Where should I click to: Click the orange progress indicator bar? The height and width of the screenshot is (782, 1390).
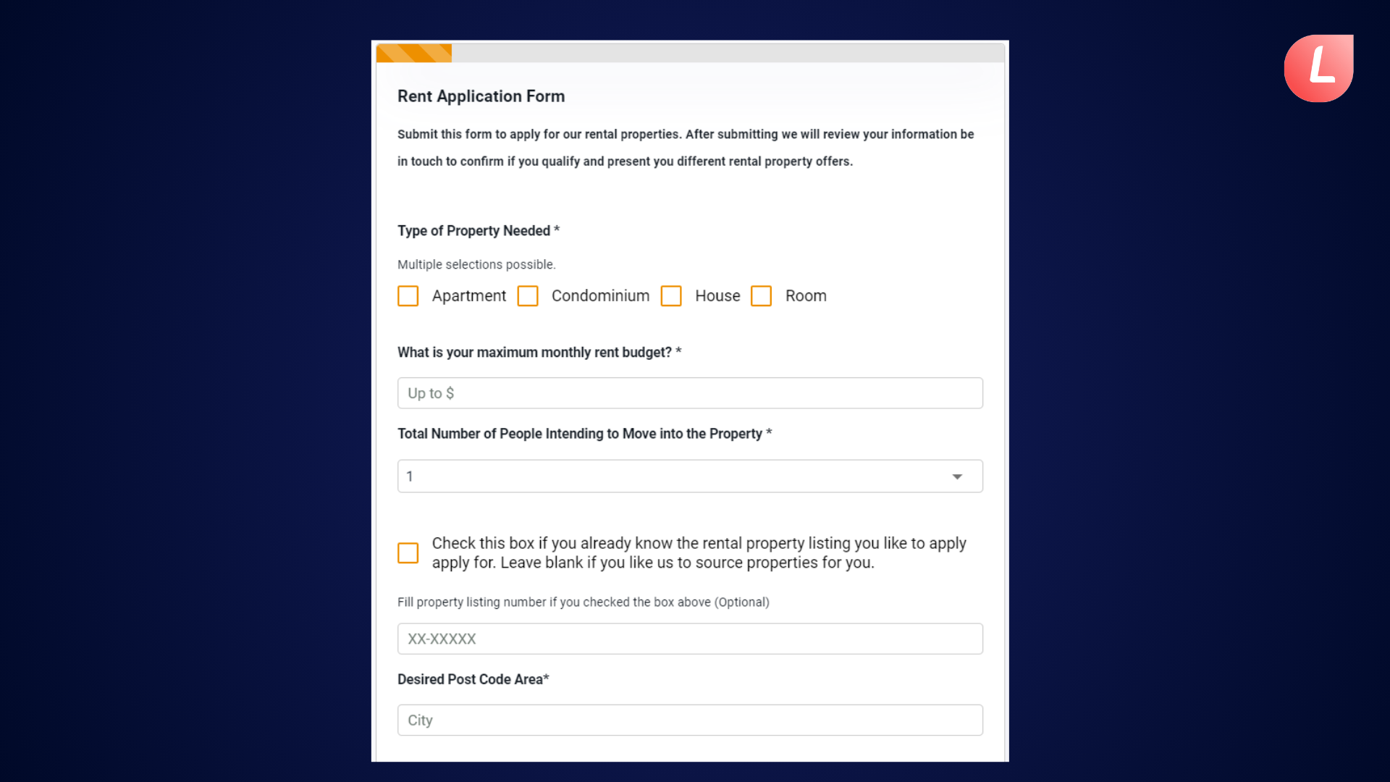point(414,53)
